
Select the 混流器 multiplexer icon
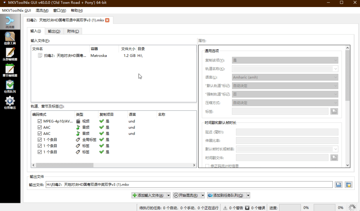coord(10,22)
